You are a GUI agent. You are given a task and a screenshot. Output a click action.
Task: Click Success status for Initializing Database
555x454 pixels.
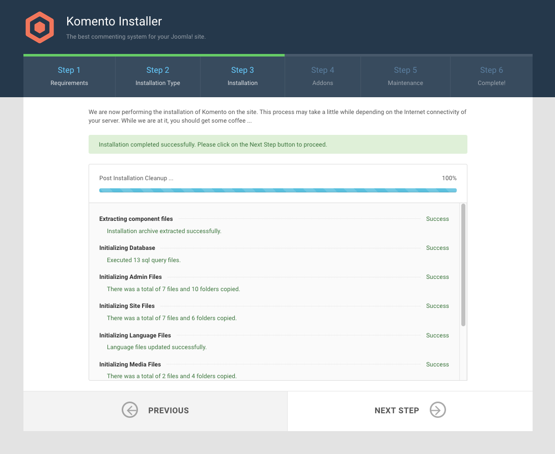pyautogui.click(x=437, y=248)
